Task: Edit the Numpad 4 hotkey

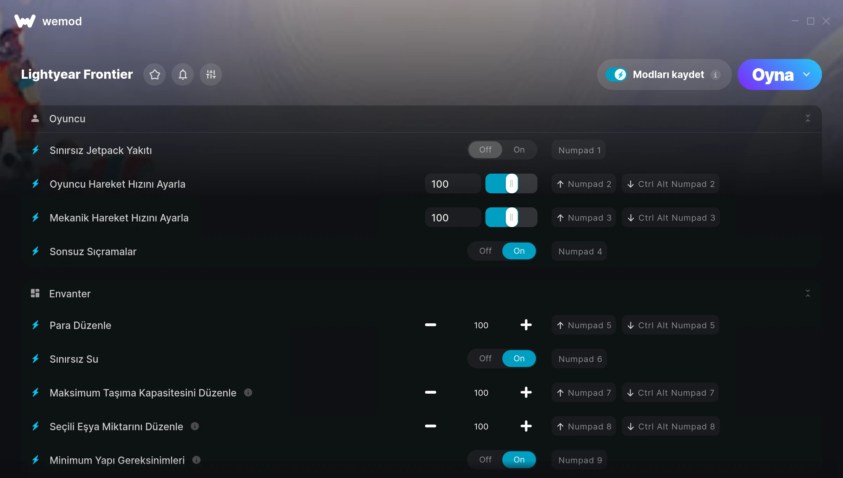Action: point(580,251)
